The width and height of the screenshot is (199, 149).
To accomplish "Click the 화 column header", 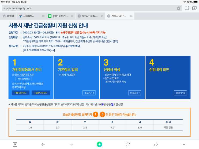I will (x=57, y=122).
